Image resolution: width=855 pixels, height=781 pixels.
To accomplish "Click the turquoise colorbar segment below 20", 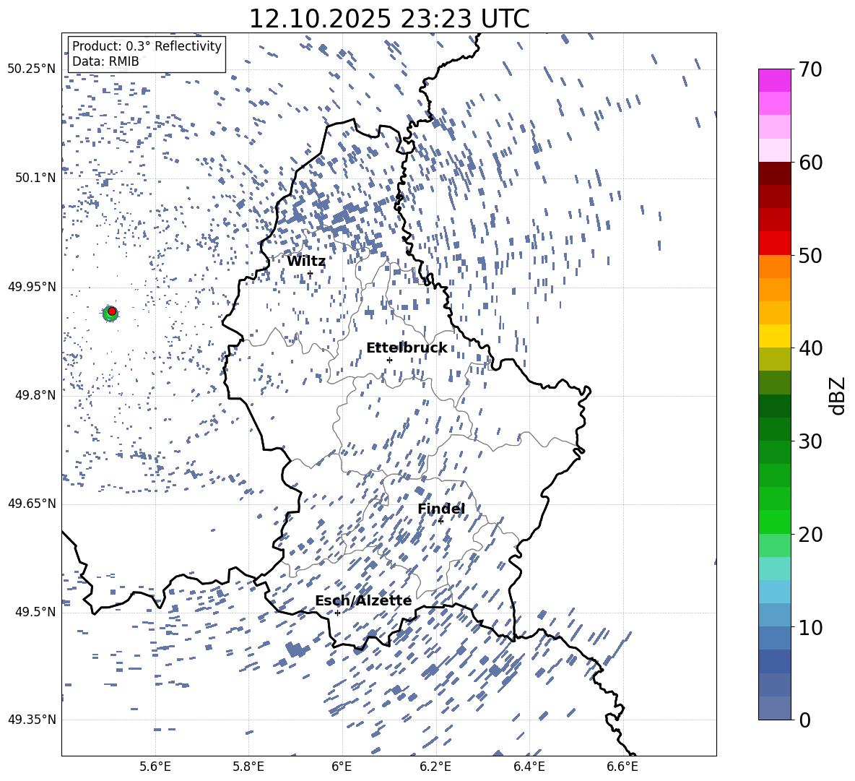I will point(774,569).
